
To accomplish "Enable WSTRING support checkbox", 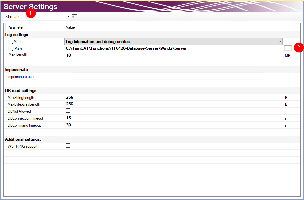I will pyautogui.click(x=68, y=146).
